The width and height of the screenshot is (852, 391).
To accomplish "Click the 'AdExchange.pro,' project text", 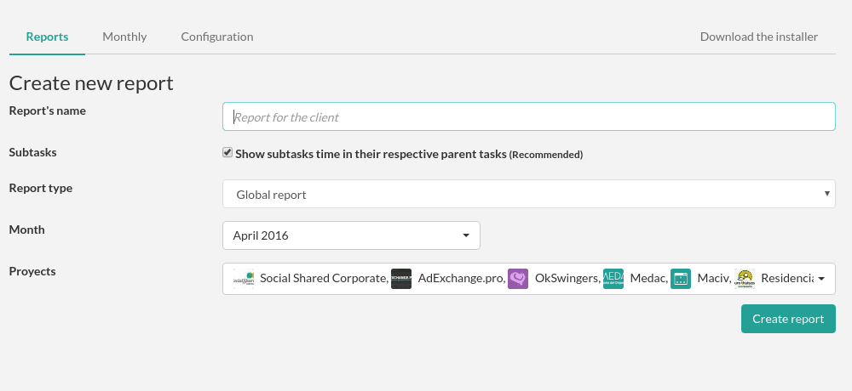I will pos(462,278).
